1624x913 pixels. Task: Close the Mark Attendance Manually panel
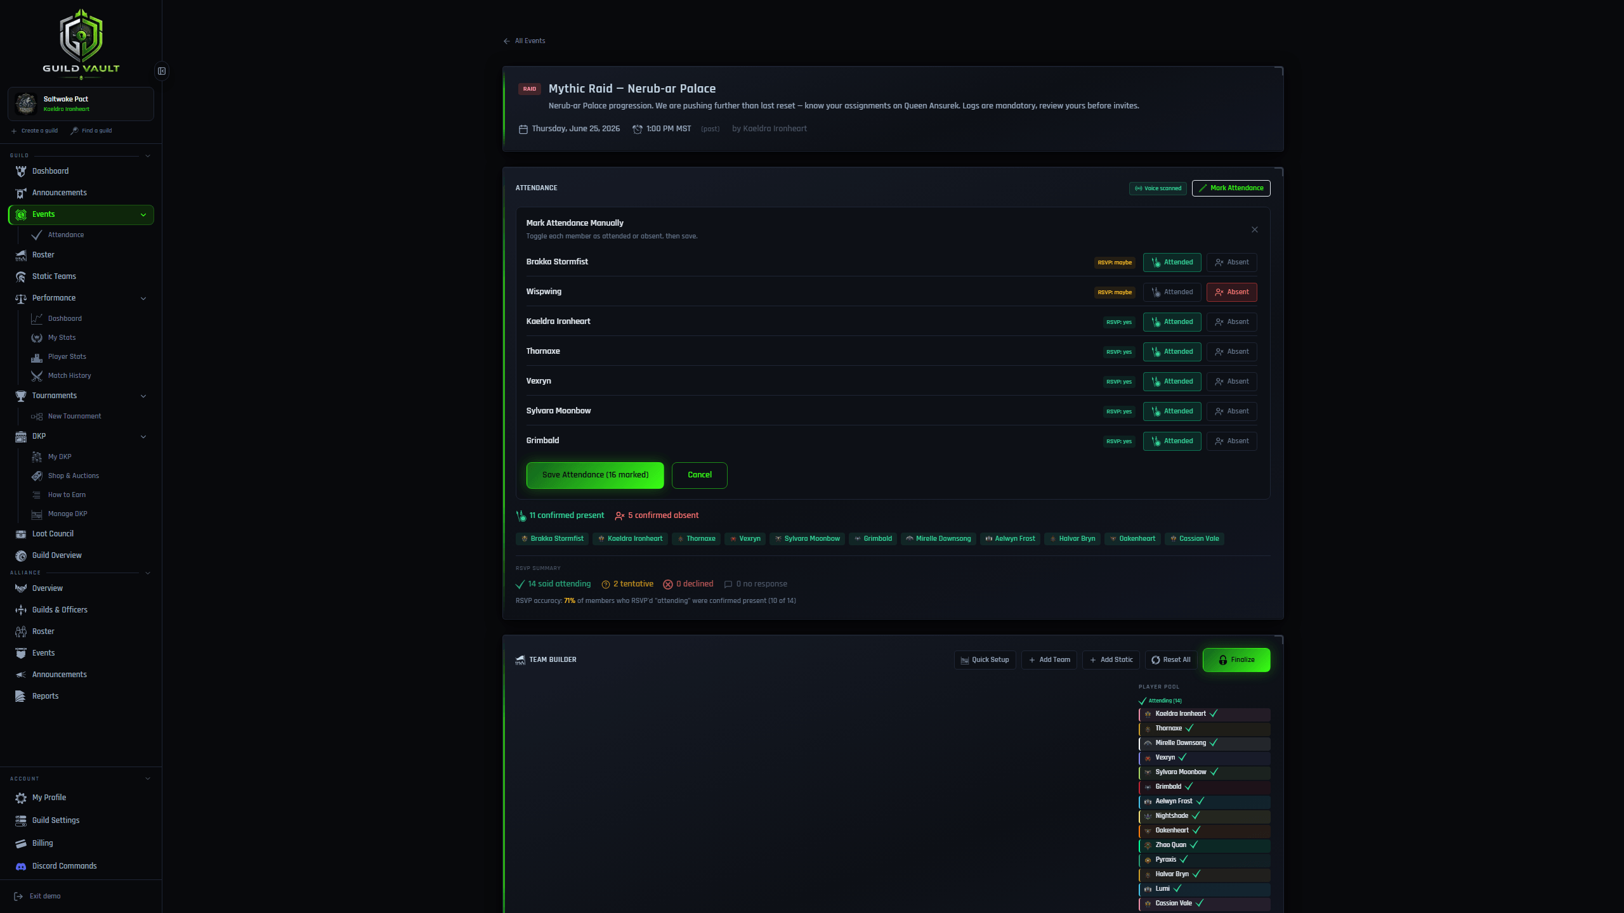1254,230
